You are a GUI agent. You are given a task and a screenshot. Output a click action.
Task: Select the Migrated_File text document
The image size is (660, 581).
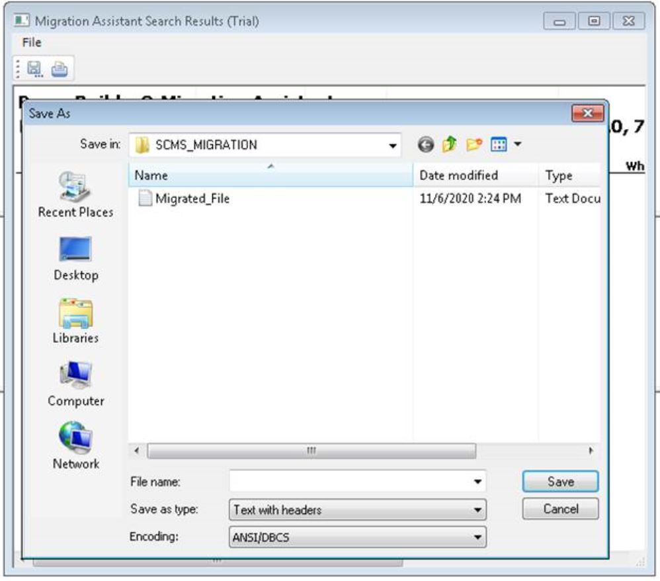coord(192,199)
